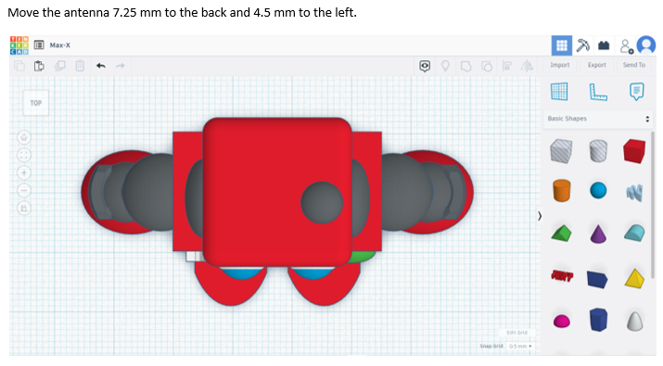The image size is (663, 366).
Task: Select the Workplane tool
Action: [559, 92]
